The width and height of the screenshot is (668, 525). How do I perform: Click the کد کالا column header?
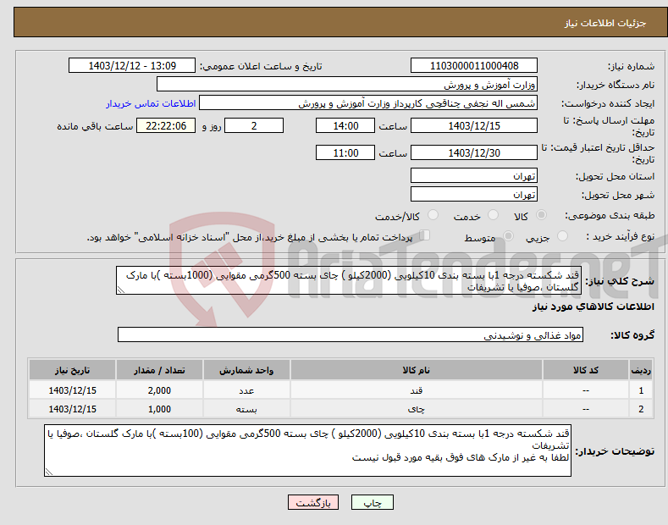pos(585,370)
